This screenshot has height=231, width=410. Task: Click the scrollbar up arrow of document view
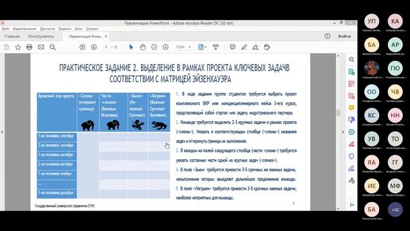(x=338, y=56)
